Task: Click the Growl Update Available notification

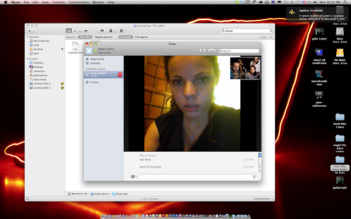Action: [318, 15]
